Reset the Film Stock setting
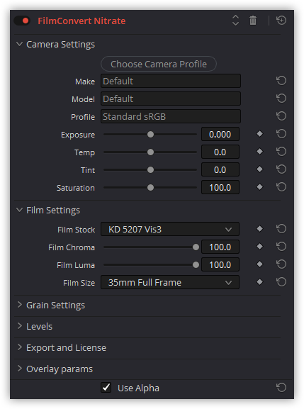Screen dimensions: 304x409 pos(281,229)
